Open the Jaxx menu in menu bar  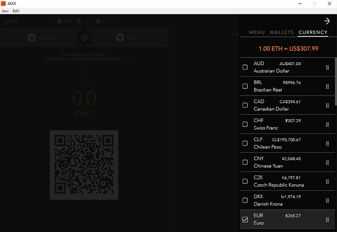point(5,11)
